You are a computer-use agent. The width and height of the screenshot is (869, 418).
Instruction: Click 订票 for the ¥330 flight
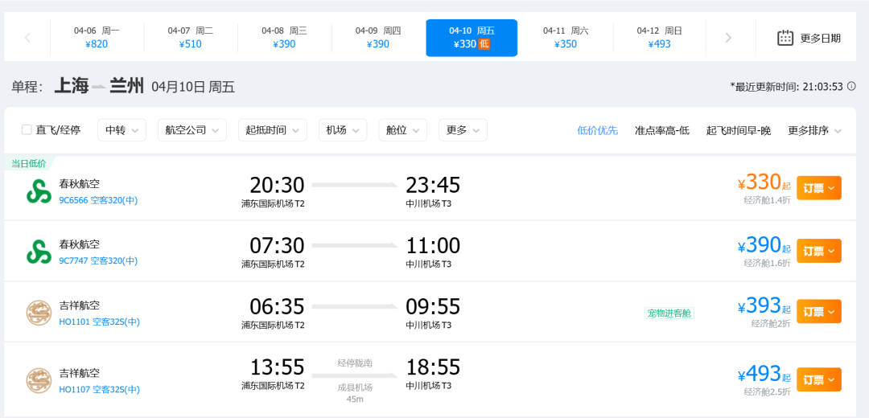818,188
